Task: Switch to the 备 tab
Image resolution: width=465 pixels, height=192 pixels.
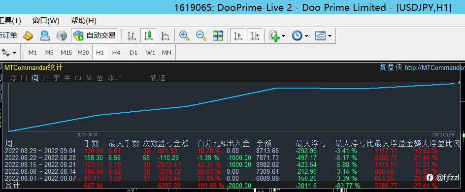Action: 100,78
